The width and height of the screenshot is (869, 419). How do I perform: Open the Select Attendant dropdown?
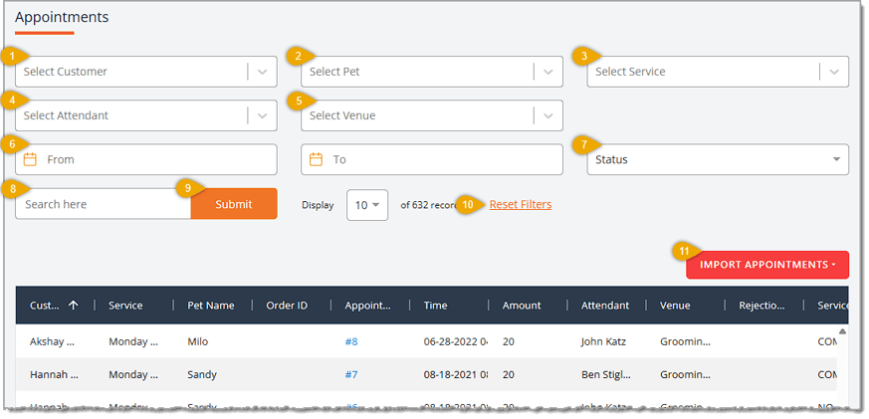[145, 115]
